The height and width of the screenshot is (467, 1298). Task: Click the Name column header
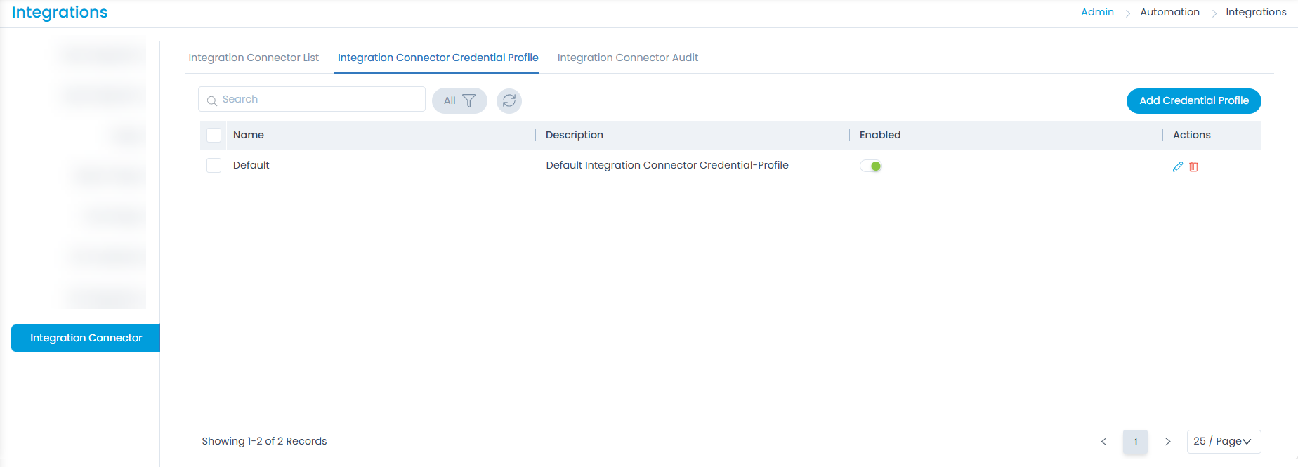tap(249, 135)
